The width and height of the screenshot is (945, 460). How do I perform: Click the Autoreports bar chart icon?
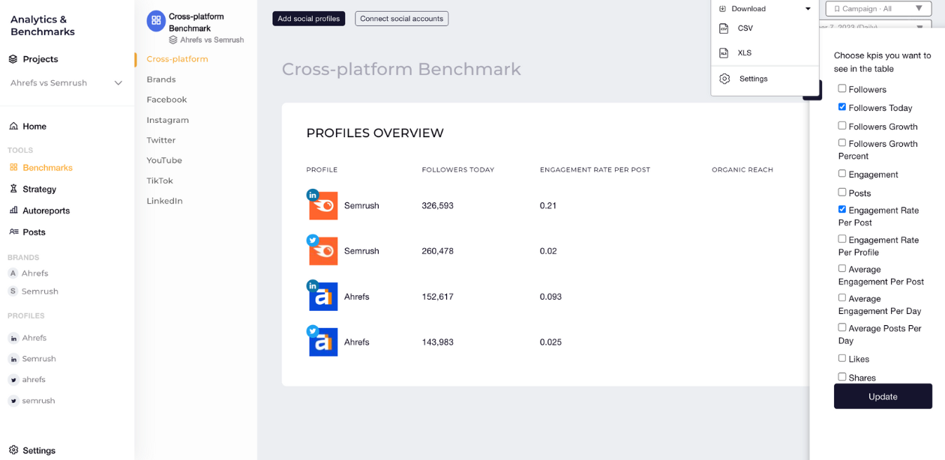[x=13, y=211]
